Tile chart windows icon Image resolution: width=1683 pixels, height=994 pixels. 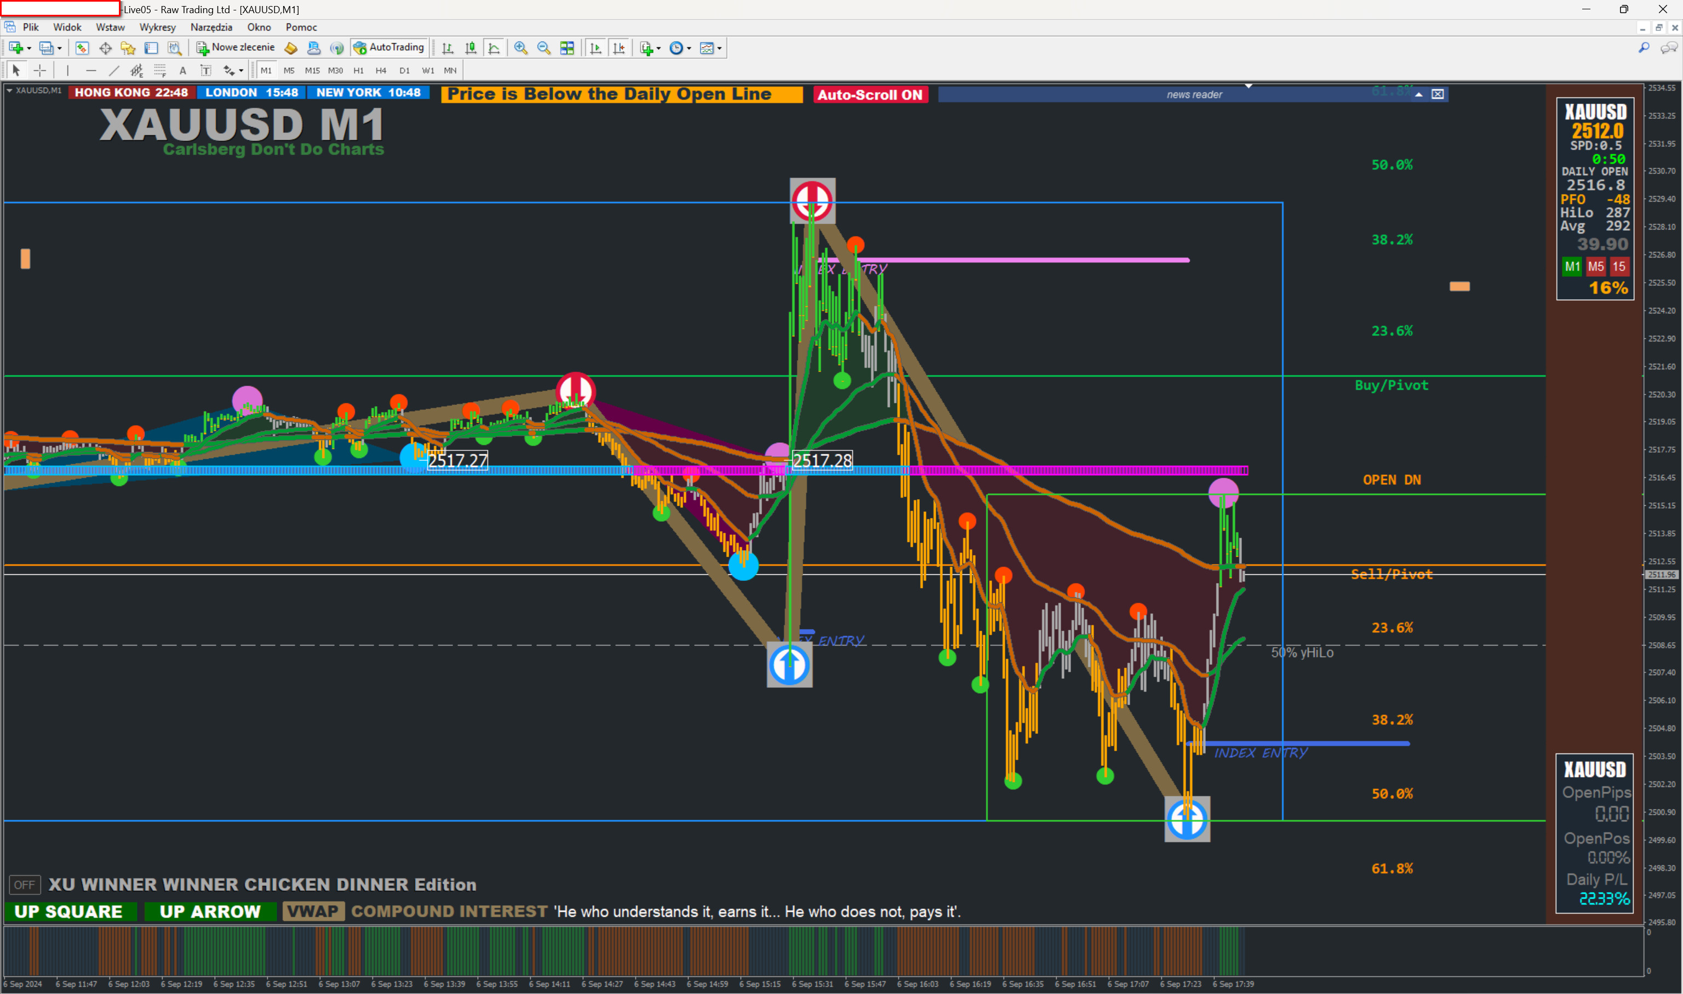pos(567,48)
